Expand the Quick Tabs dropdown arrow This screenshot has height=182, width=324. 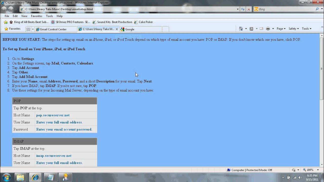click(33, 29)
